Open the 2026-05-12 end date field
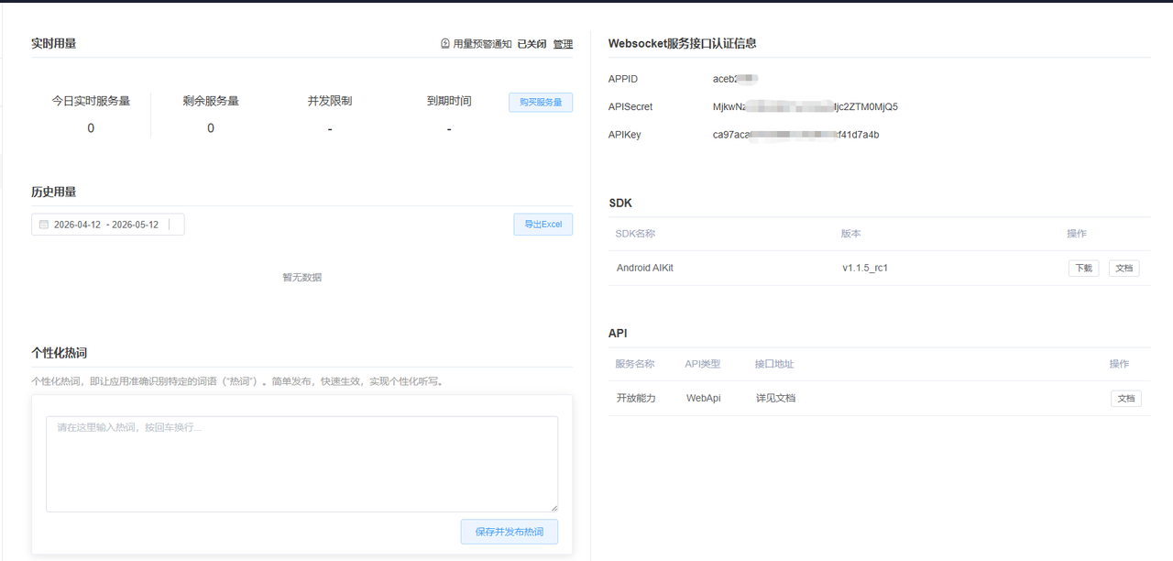 click(x=135, y=225)
